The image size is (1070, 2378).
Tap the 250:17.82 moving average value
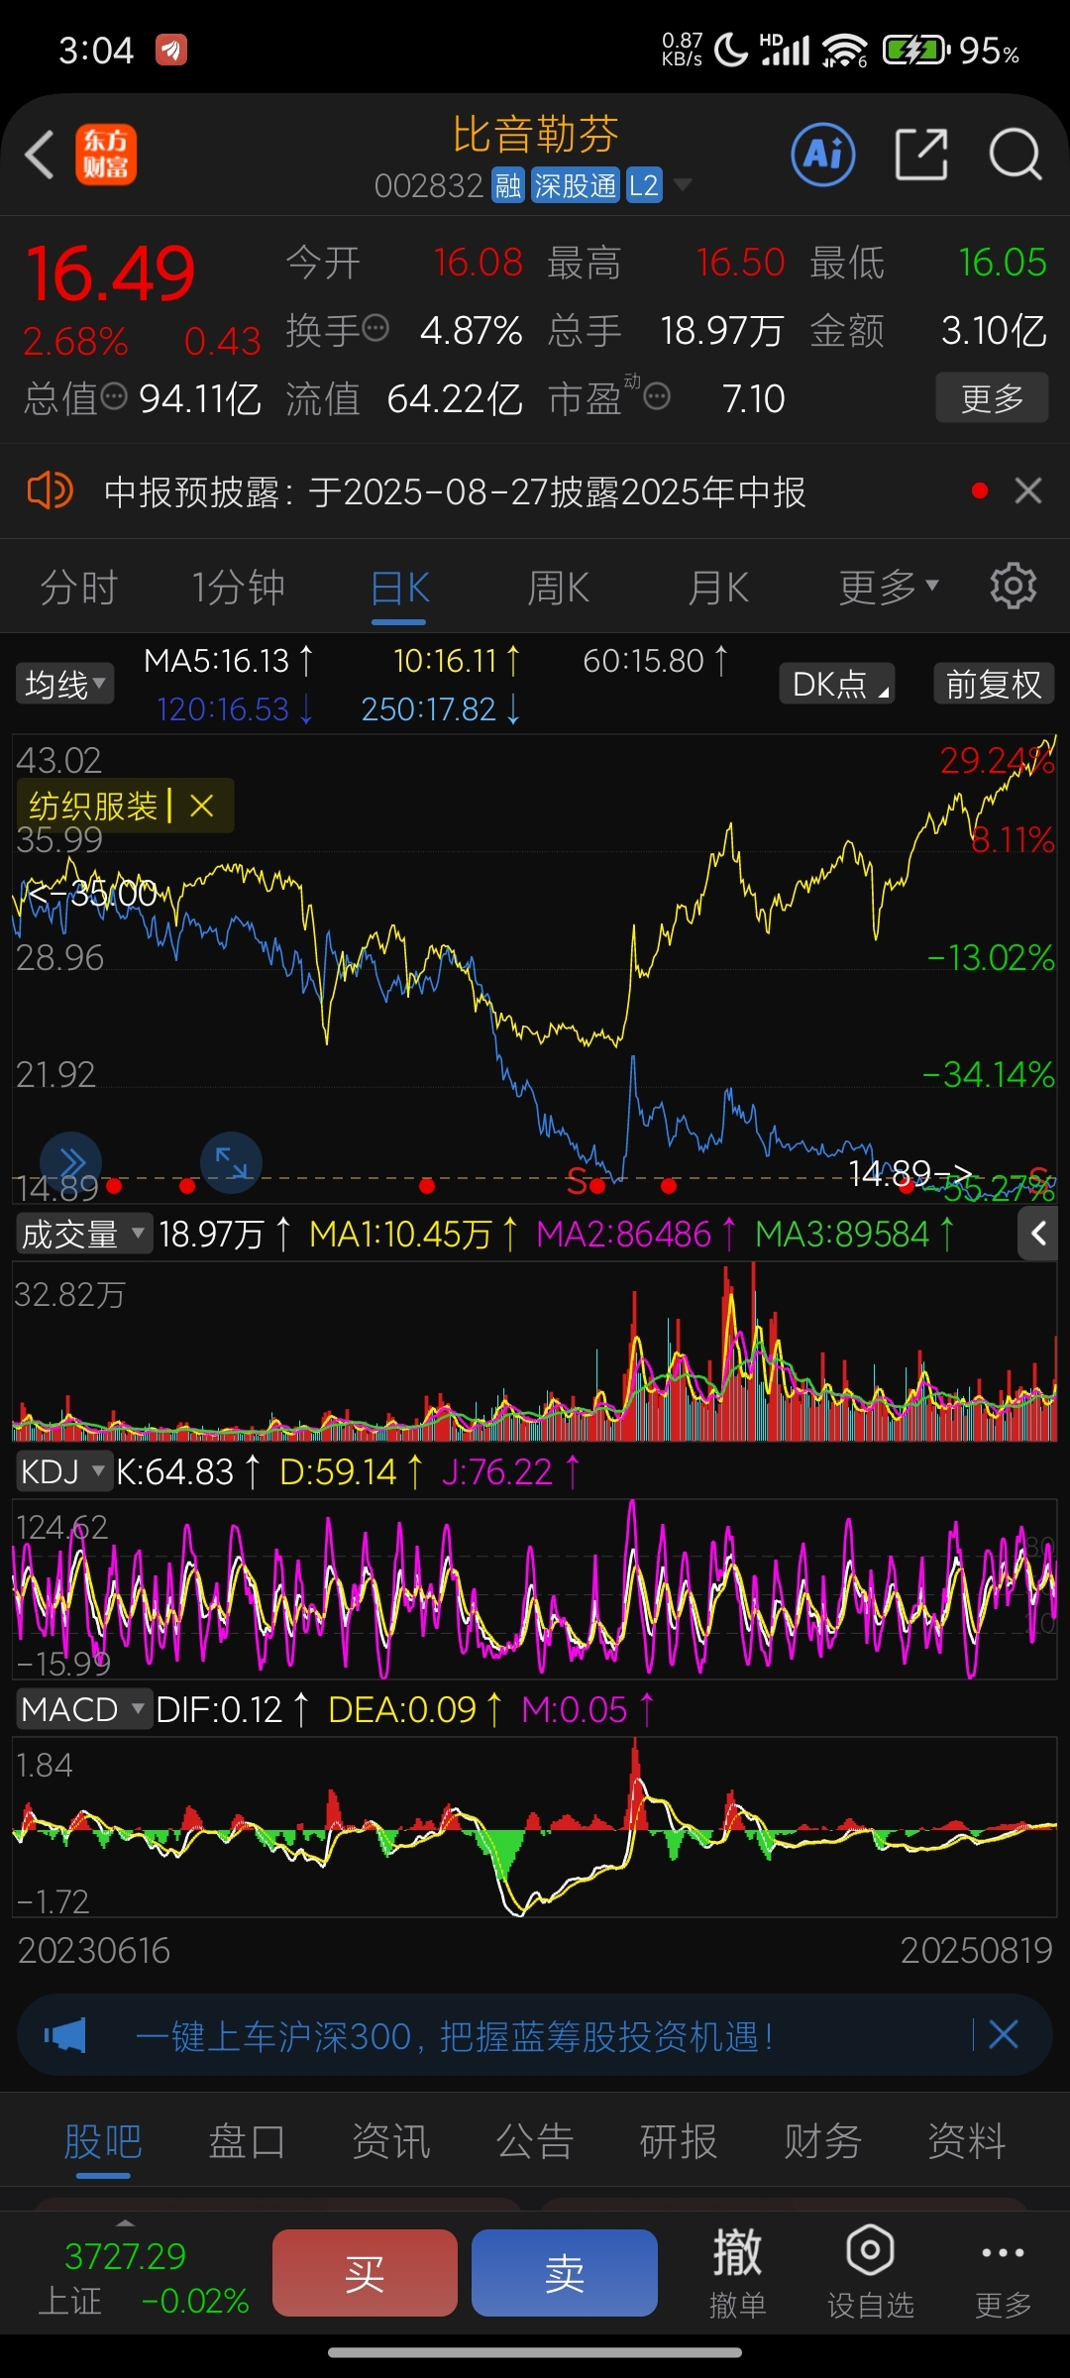428,709
